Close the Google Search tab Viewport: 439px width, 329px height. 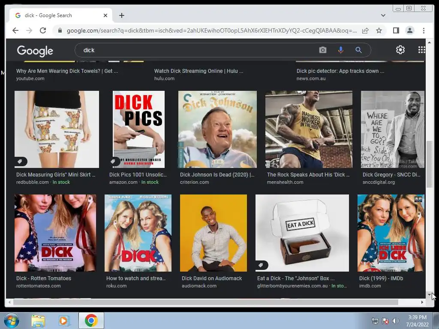[x=105, y=15]
